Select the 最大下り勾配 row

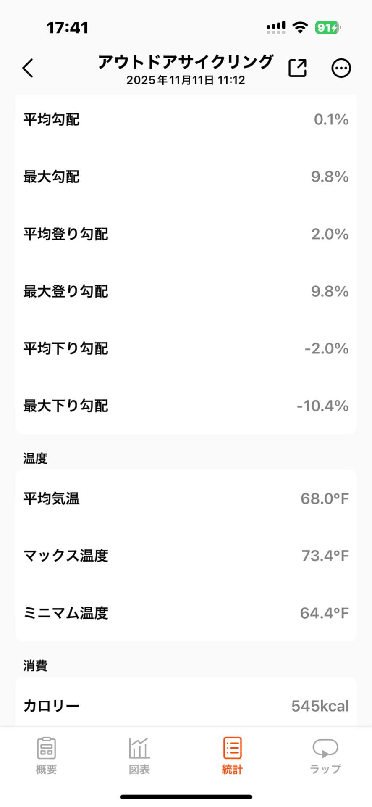(x=186, y=406)
